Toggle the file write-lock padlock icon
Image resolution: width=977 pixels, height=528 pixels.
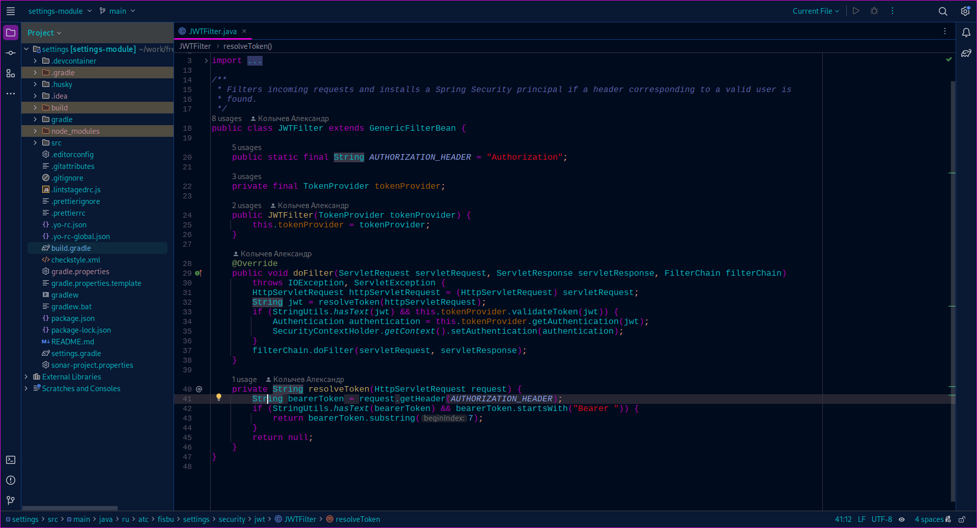(962, 519)
